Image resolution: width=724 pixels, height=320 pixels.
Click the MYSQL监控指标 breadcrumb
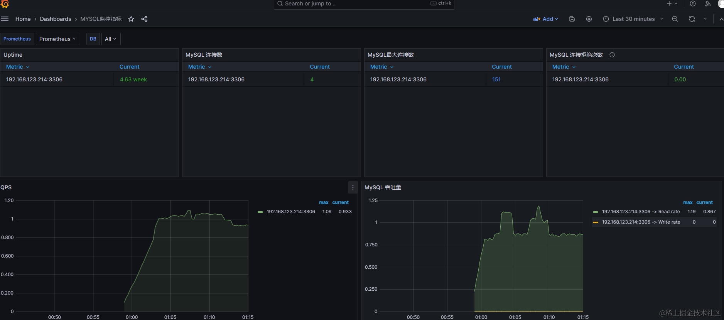tap(101, 19)
